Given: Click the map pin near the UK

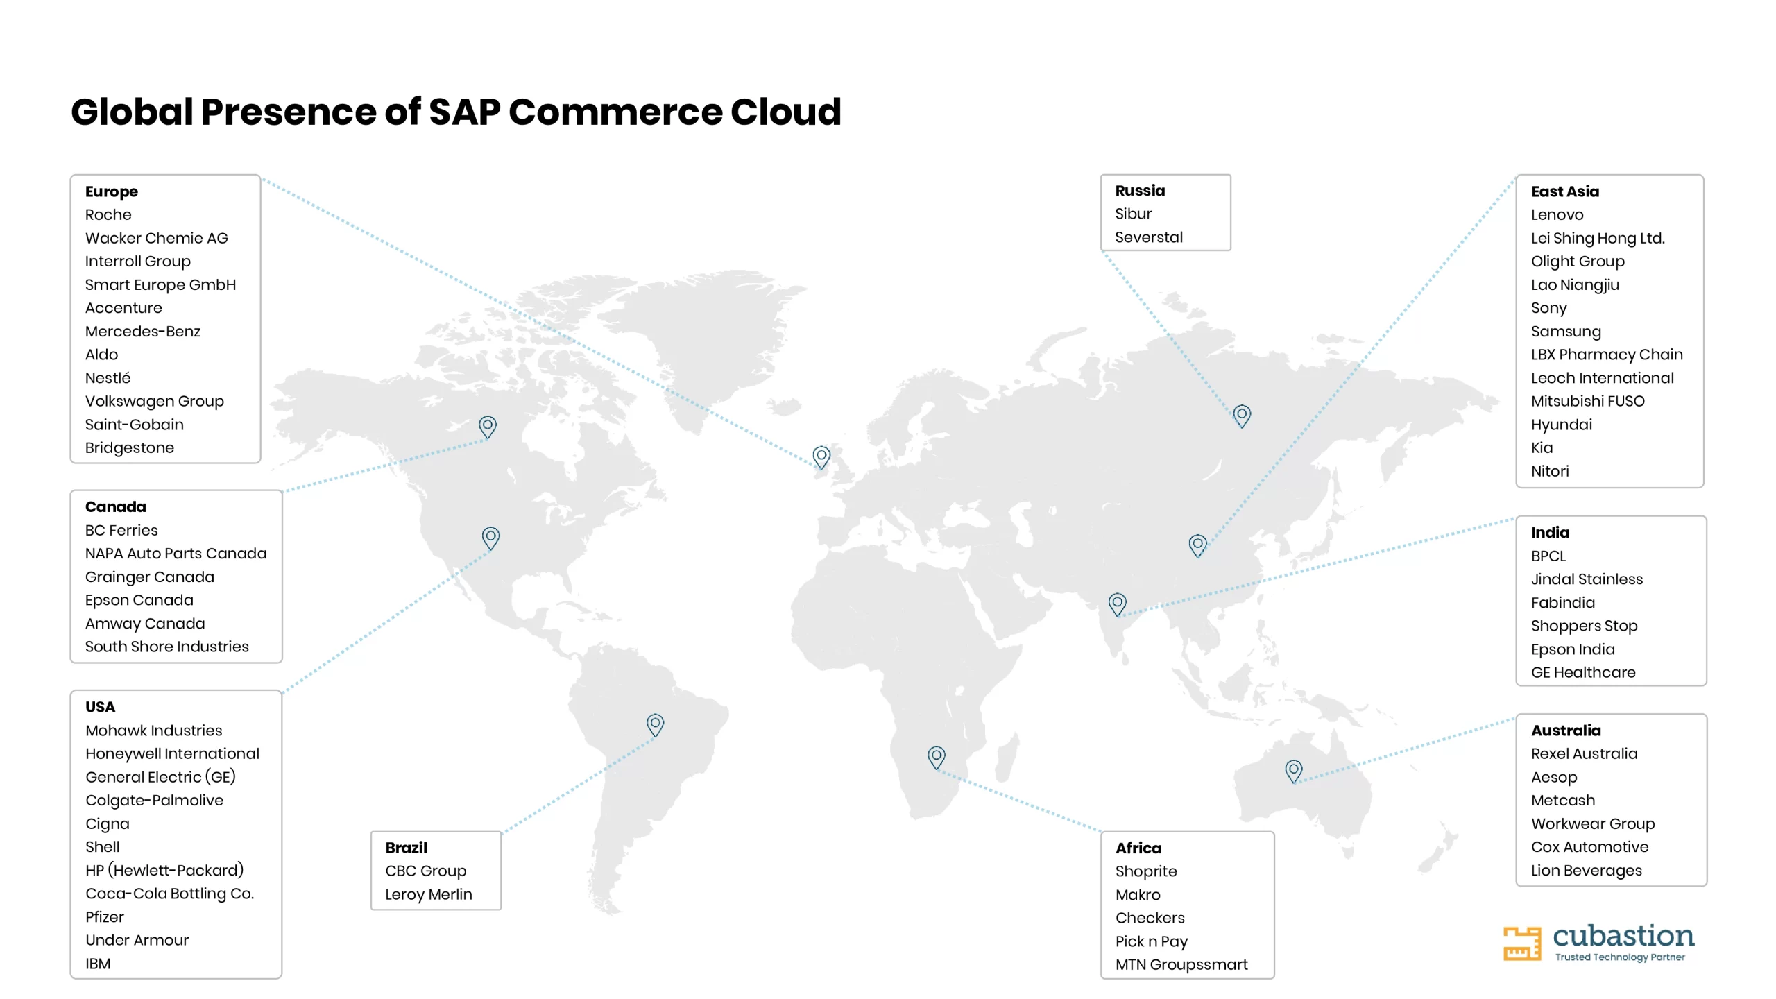Looking at the screenshot, I should coord(821,456).
